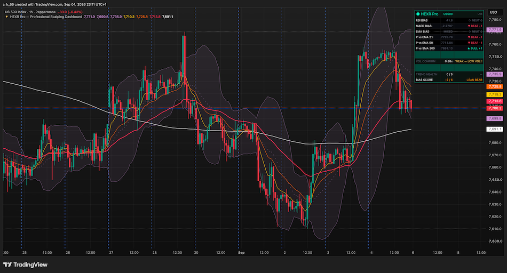507x273 pixels.
Task: Click the BULL +1 signal in the dashboard
Action: tap(475, 49)
